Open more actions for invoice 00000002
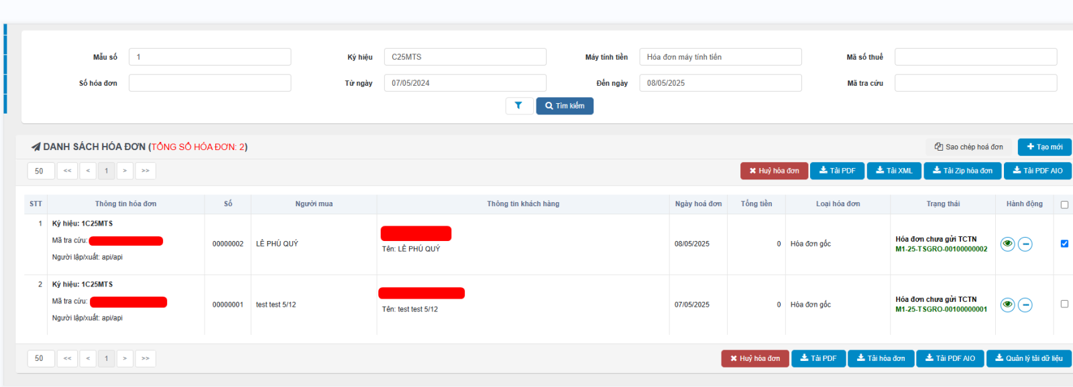Image resolution: width=1073 pixels, height=387 pixels. coord(1025,244)
